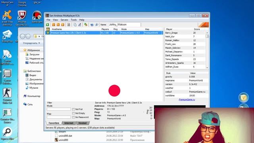
Task: Open Музыка in Explorer sidebar
Action: point(32,88)
